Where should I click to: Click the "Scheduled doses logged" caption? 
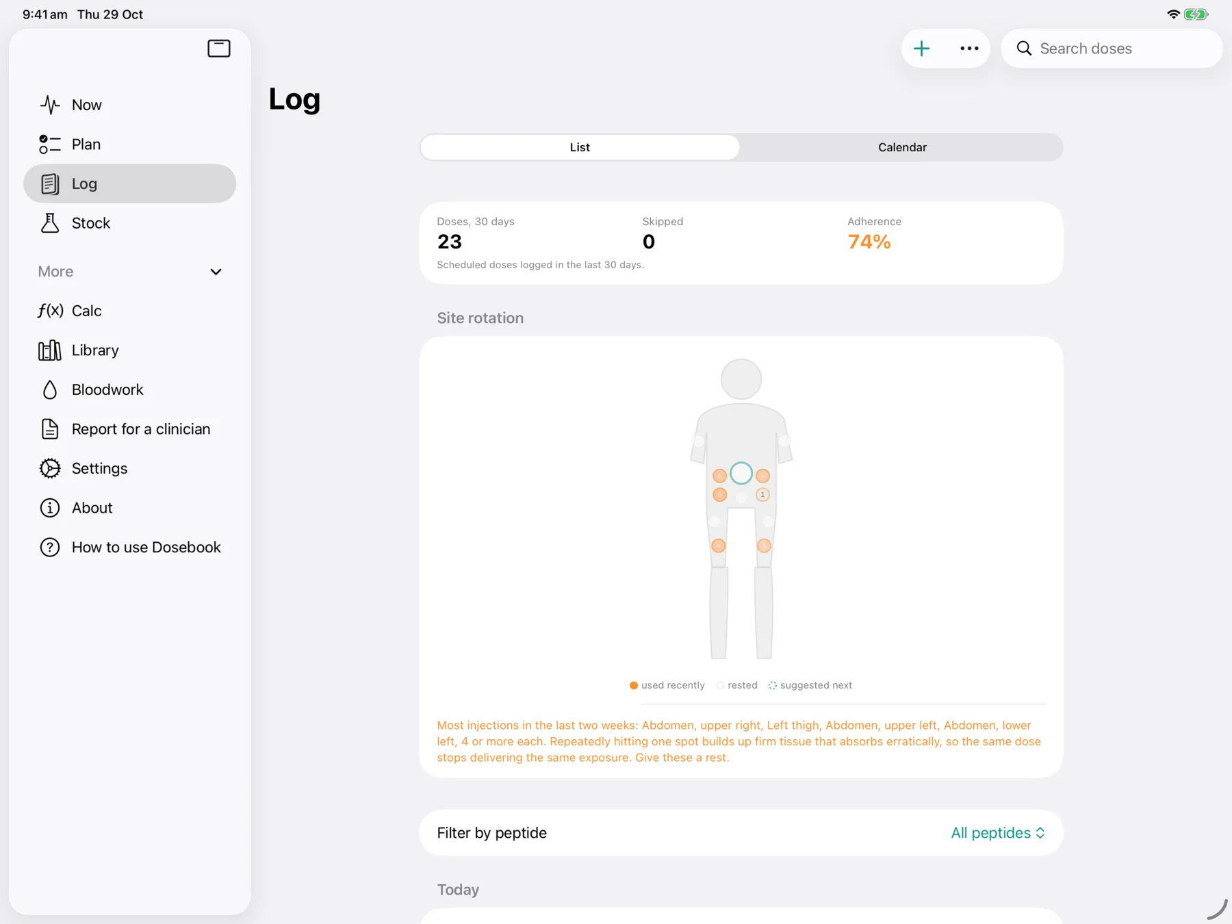[x=541, y=265]
